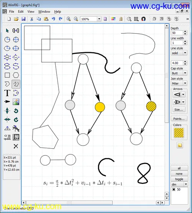This screenshot has height=213, width=192.
Task: Pick the closed approximated spline tool
Action: (x=7, y=57)
